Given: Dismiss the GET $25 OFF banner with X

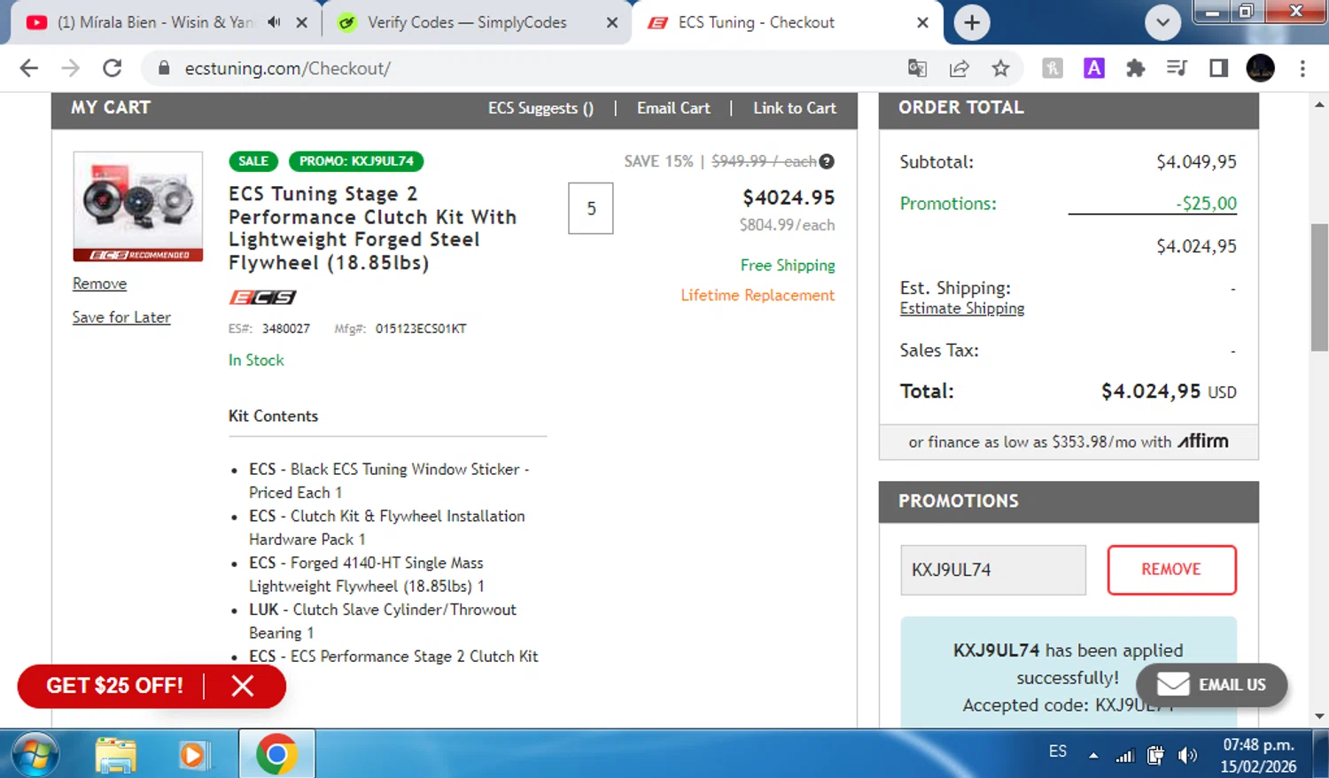Looking at the screenshot, I should pyautogui.click(x=243, y=686).
